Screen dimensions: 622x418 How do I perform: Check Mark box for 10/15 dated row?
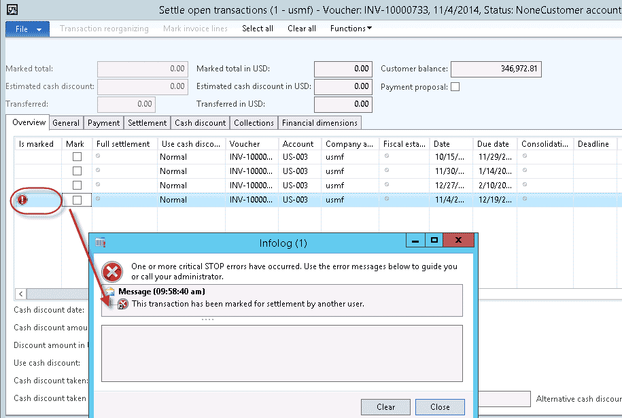click(77, 156)
